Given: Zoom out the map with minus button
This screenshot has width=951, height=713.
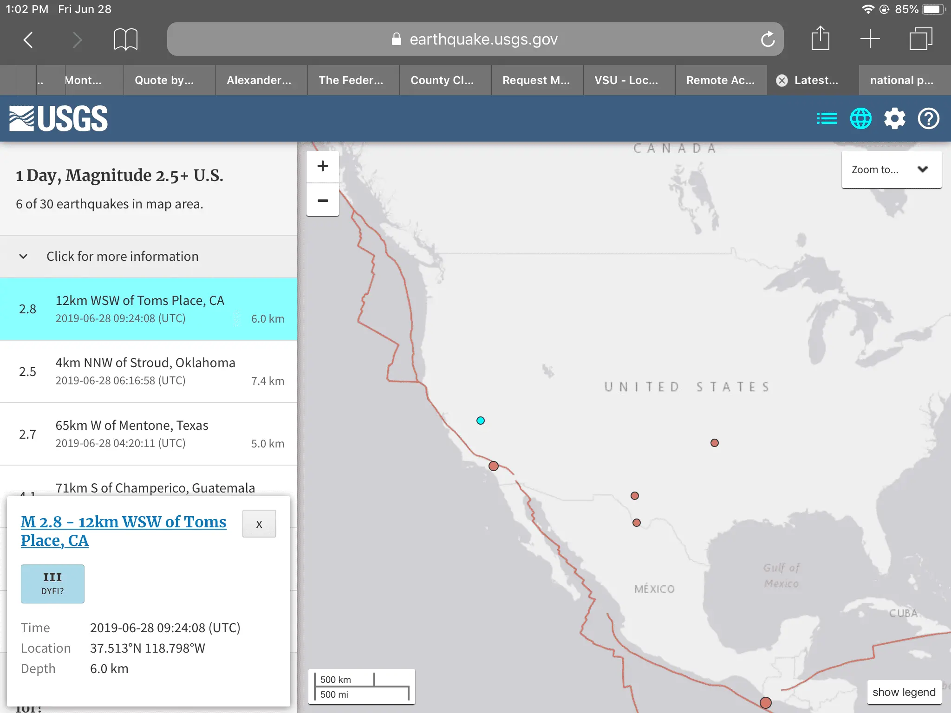Looking at the screenshot, I should point(323,201).
